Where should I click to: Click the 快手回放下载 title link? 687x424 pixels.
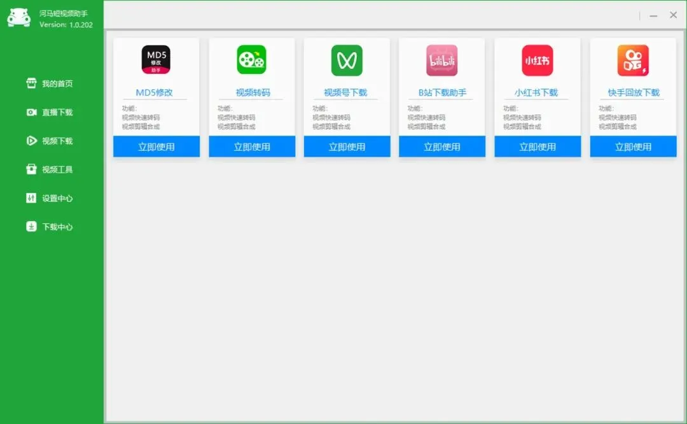pyautogui.click(x=634, y=92)
